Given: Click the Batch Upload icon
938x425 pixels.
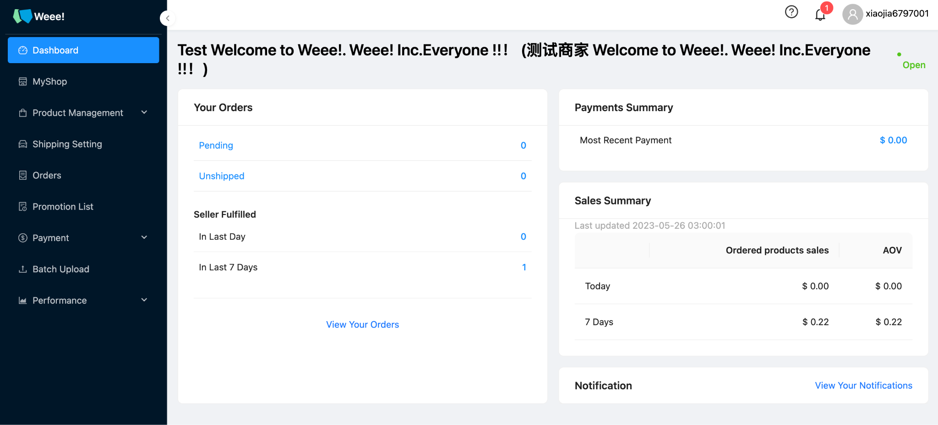Looking at the screenshot, I should point(22,269).
